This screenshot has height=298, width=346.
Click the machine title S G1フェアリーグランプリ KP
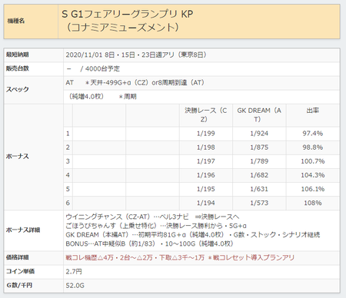click(x=127, y=14)
